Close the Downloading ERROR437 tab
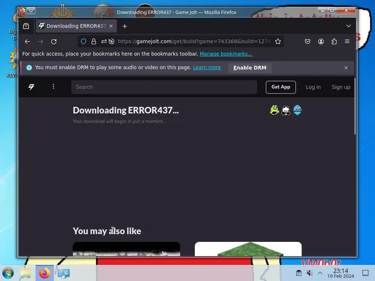 pos(111,26)
